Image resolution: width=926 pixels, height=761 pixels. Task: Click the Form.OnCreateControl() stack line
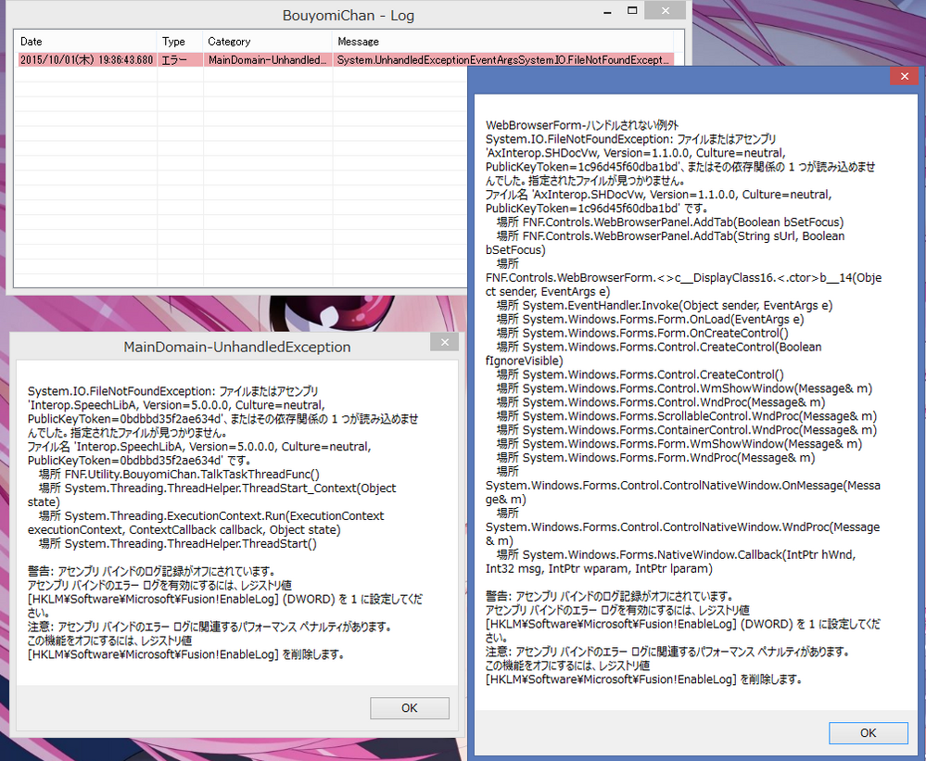pos(642,333)
